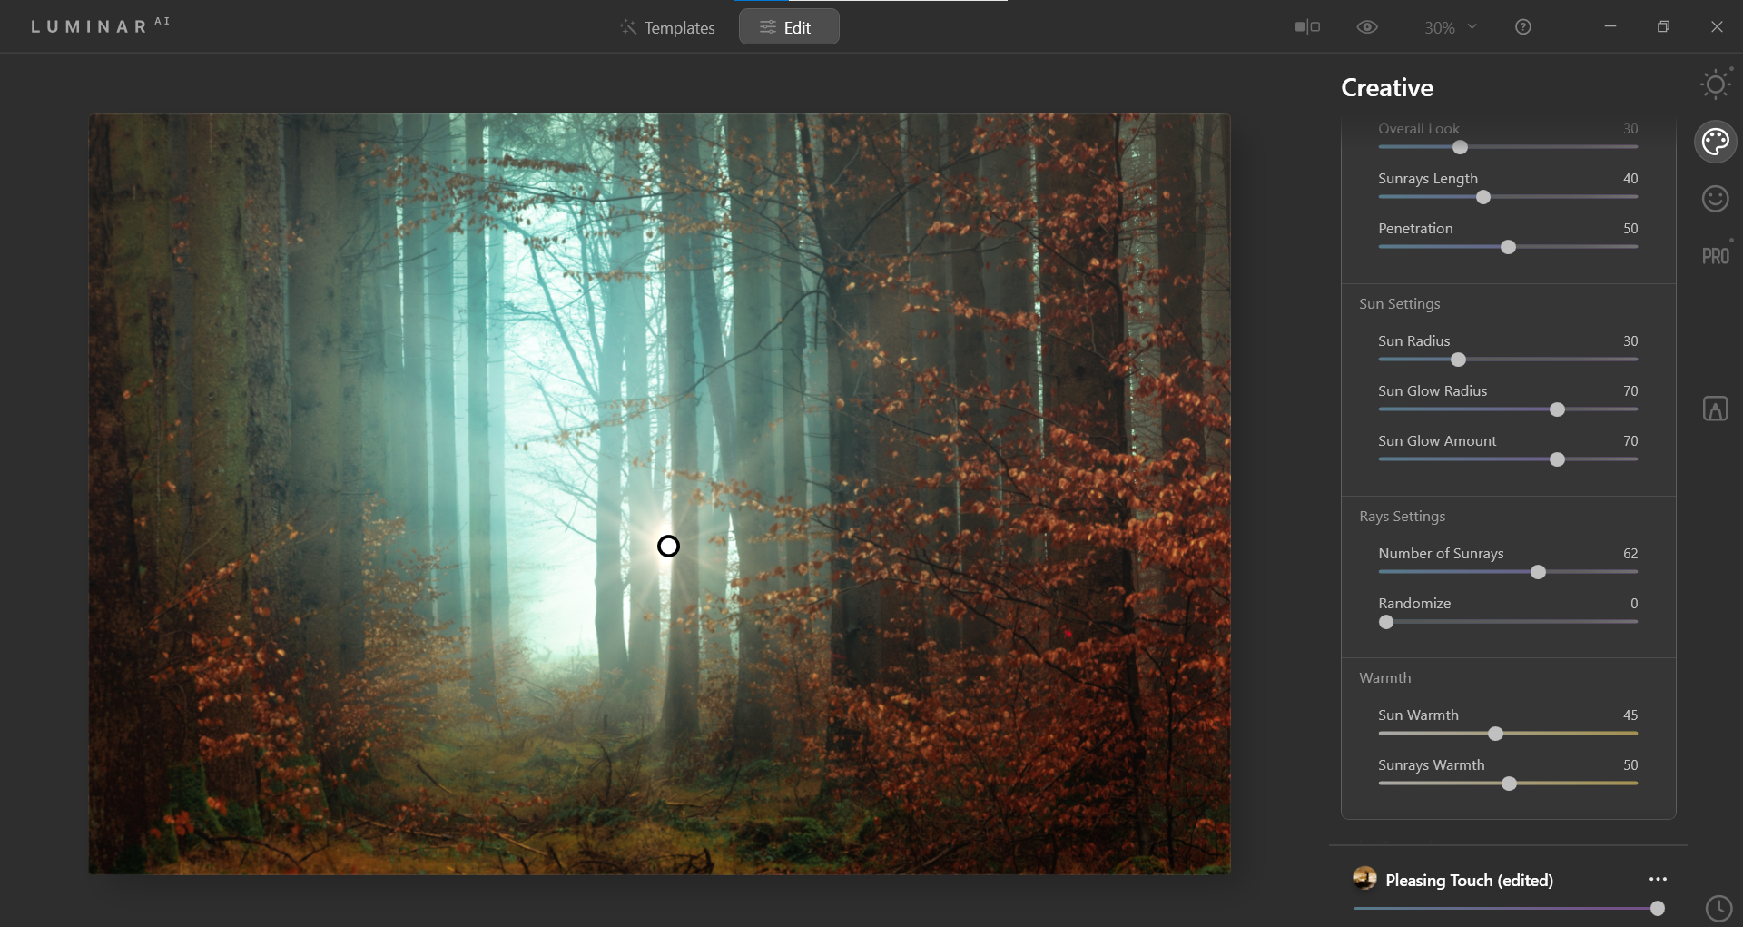Click the Warmth section heading
The width and height of the screenshot is (1743, 927).
[1384, 678]
